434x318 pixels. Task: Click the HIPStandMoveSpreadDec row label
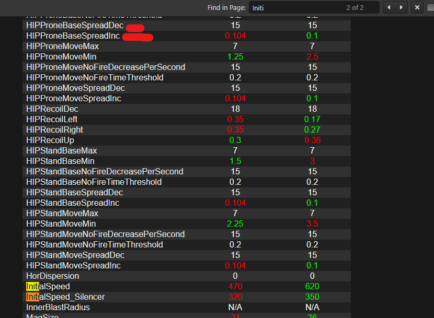(75, 255)
